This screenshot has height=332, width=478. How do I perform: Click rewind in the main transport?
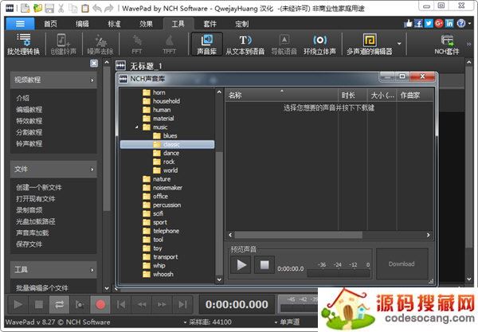point(142,304)
